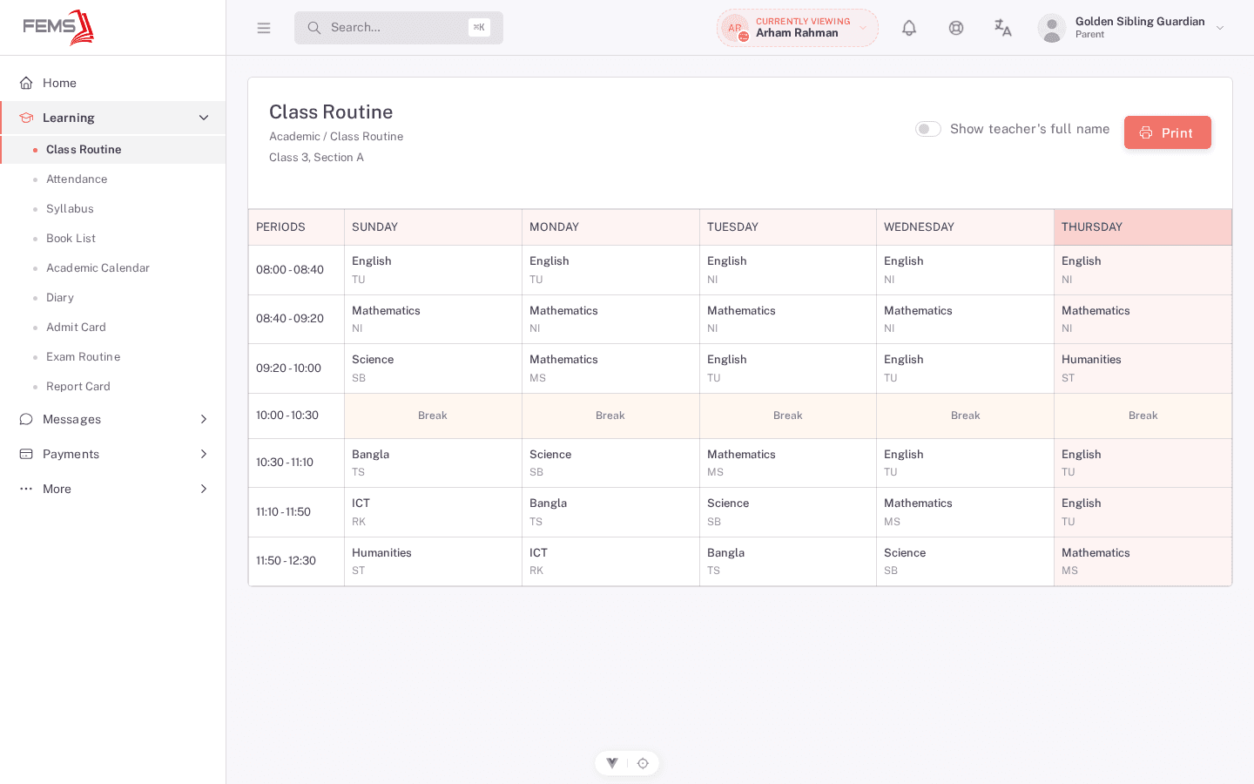This screenshot has height=784, width=1254.
Task: Click the crosshair icon in bottom widget
Action: click(643, 763)
